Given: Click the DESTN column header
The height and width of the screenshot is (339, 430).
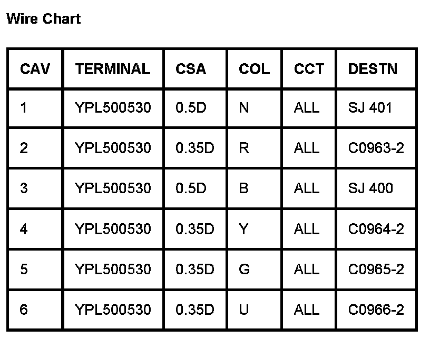Looking at the screenshot, I should click(373, 69).
